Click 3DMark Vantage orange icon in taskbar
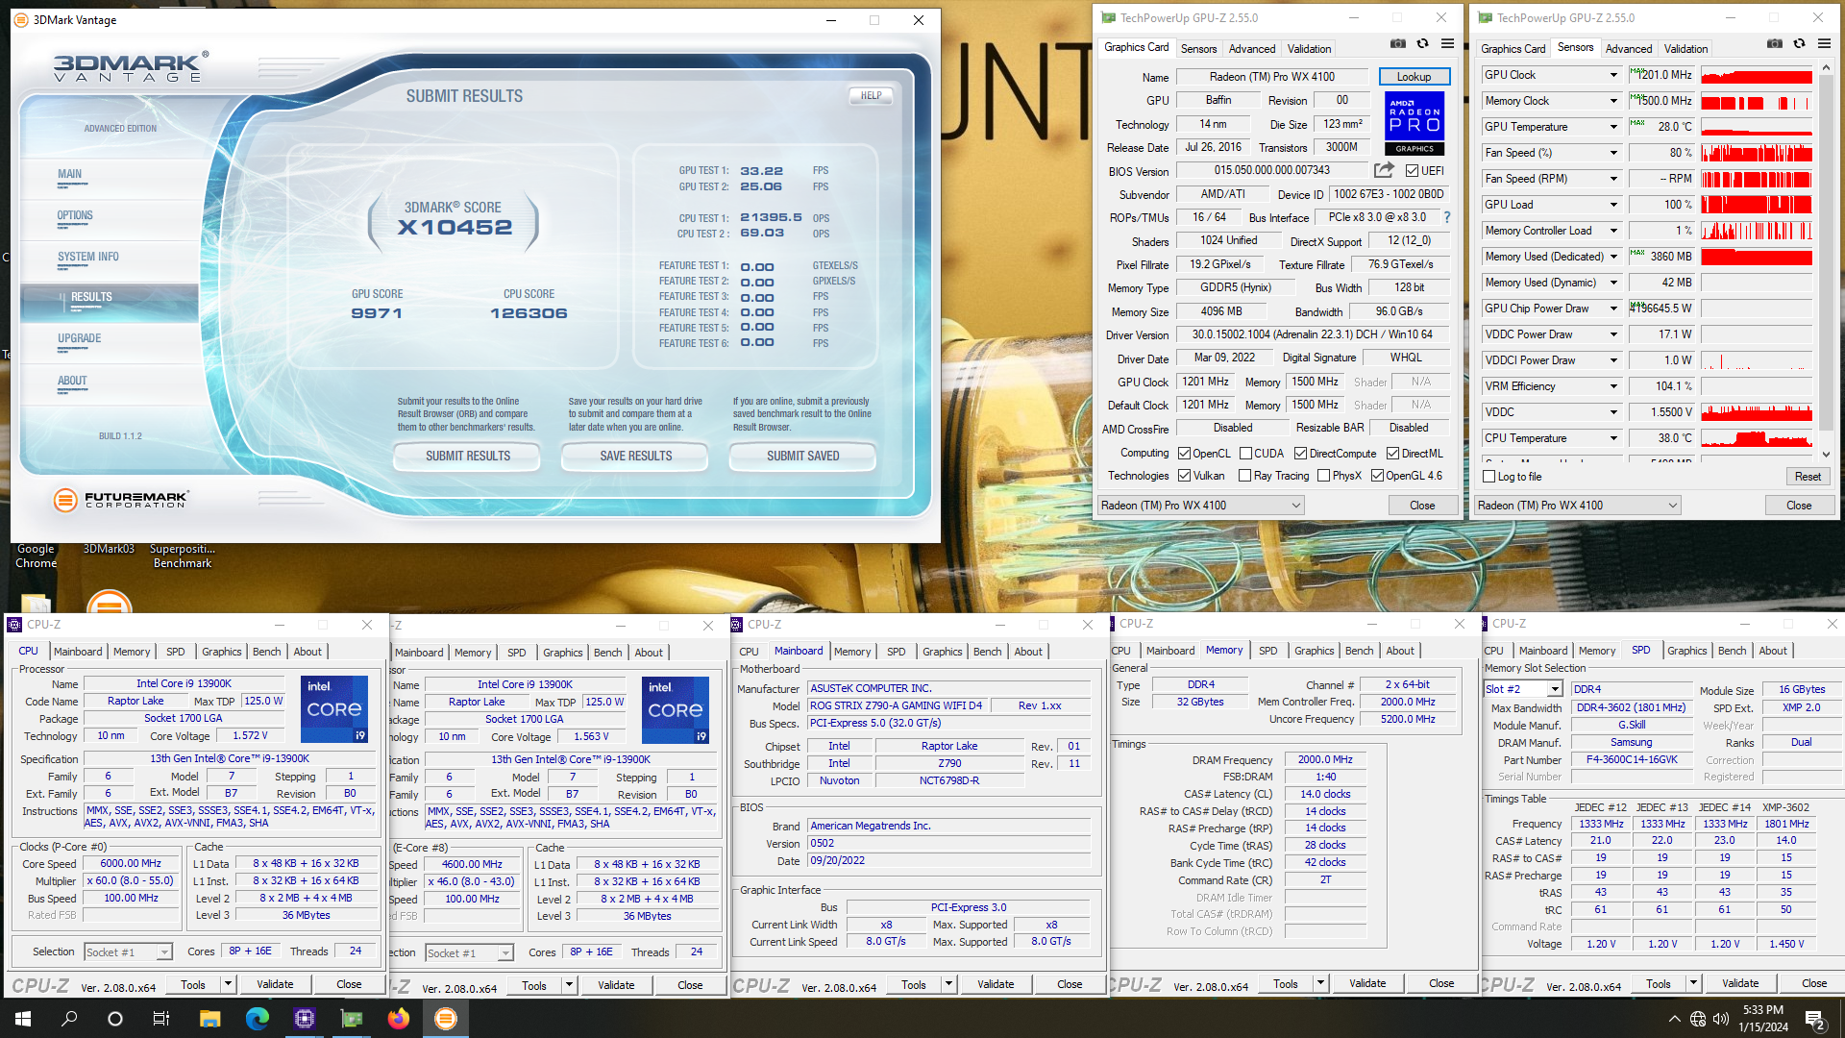1845x1038 pixels. pos(445,1019)
